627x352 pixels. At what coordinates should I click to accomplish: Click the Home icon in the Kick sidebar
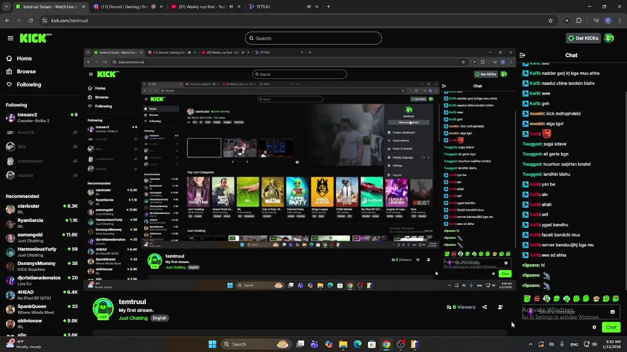click(9, 58)
